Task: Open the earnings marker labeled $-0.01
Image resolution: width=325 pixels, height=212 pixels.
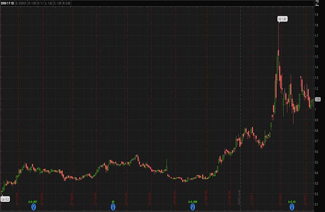Action: click(292, 206)
